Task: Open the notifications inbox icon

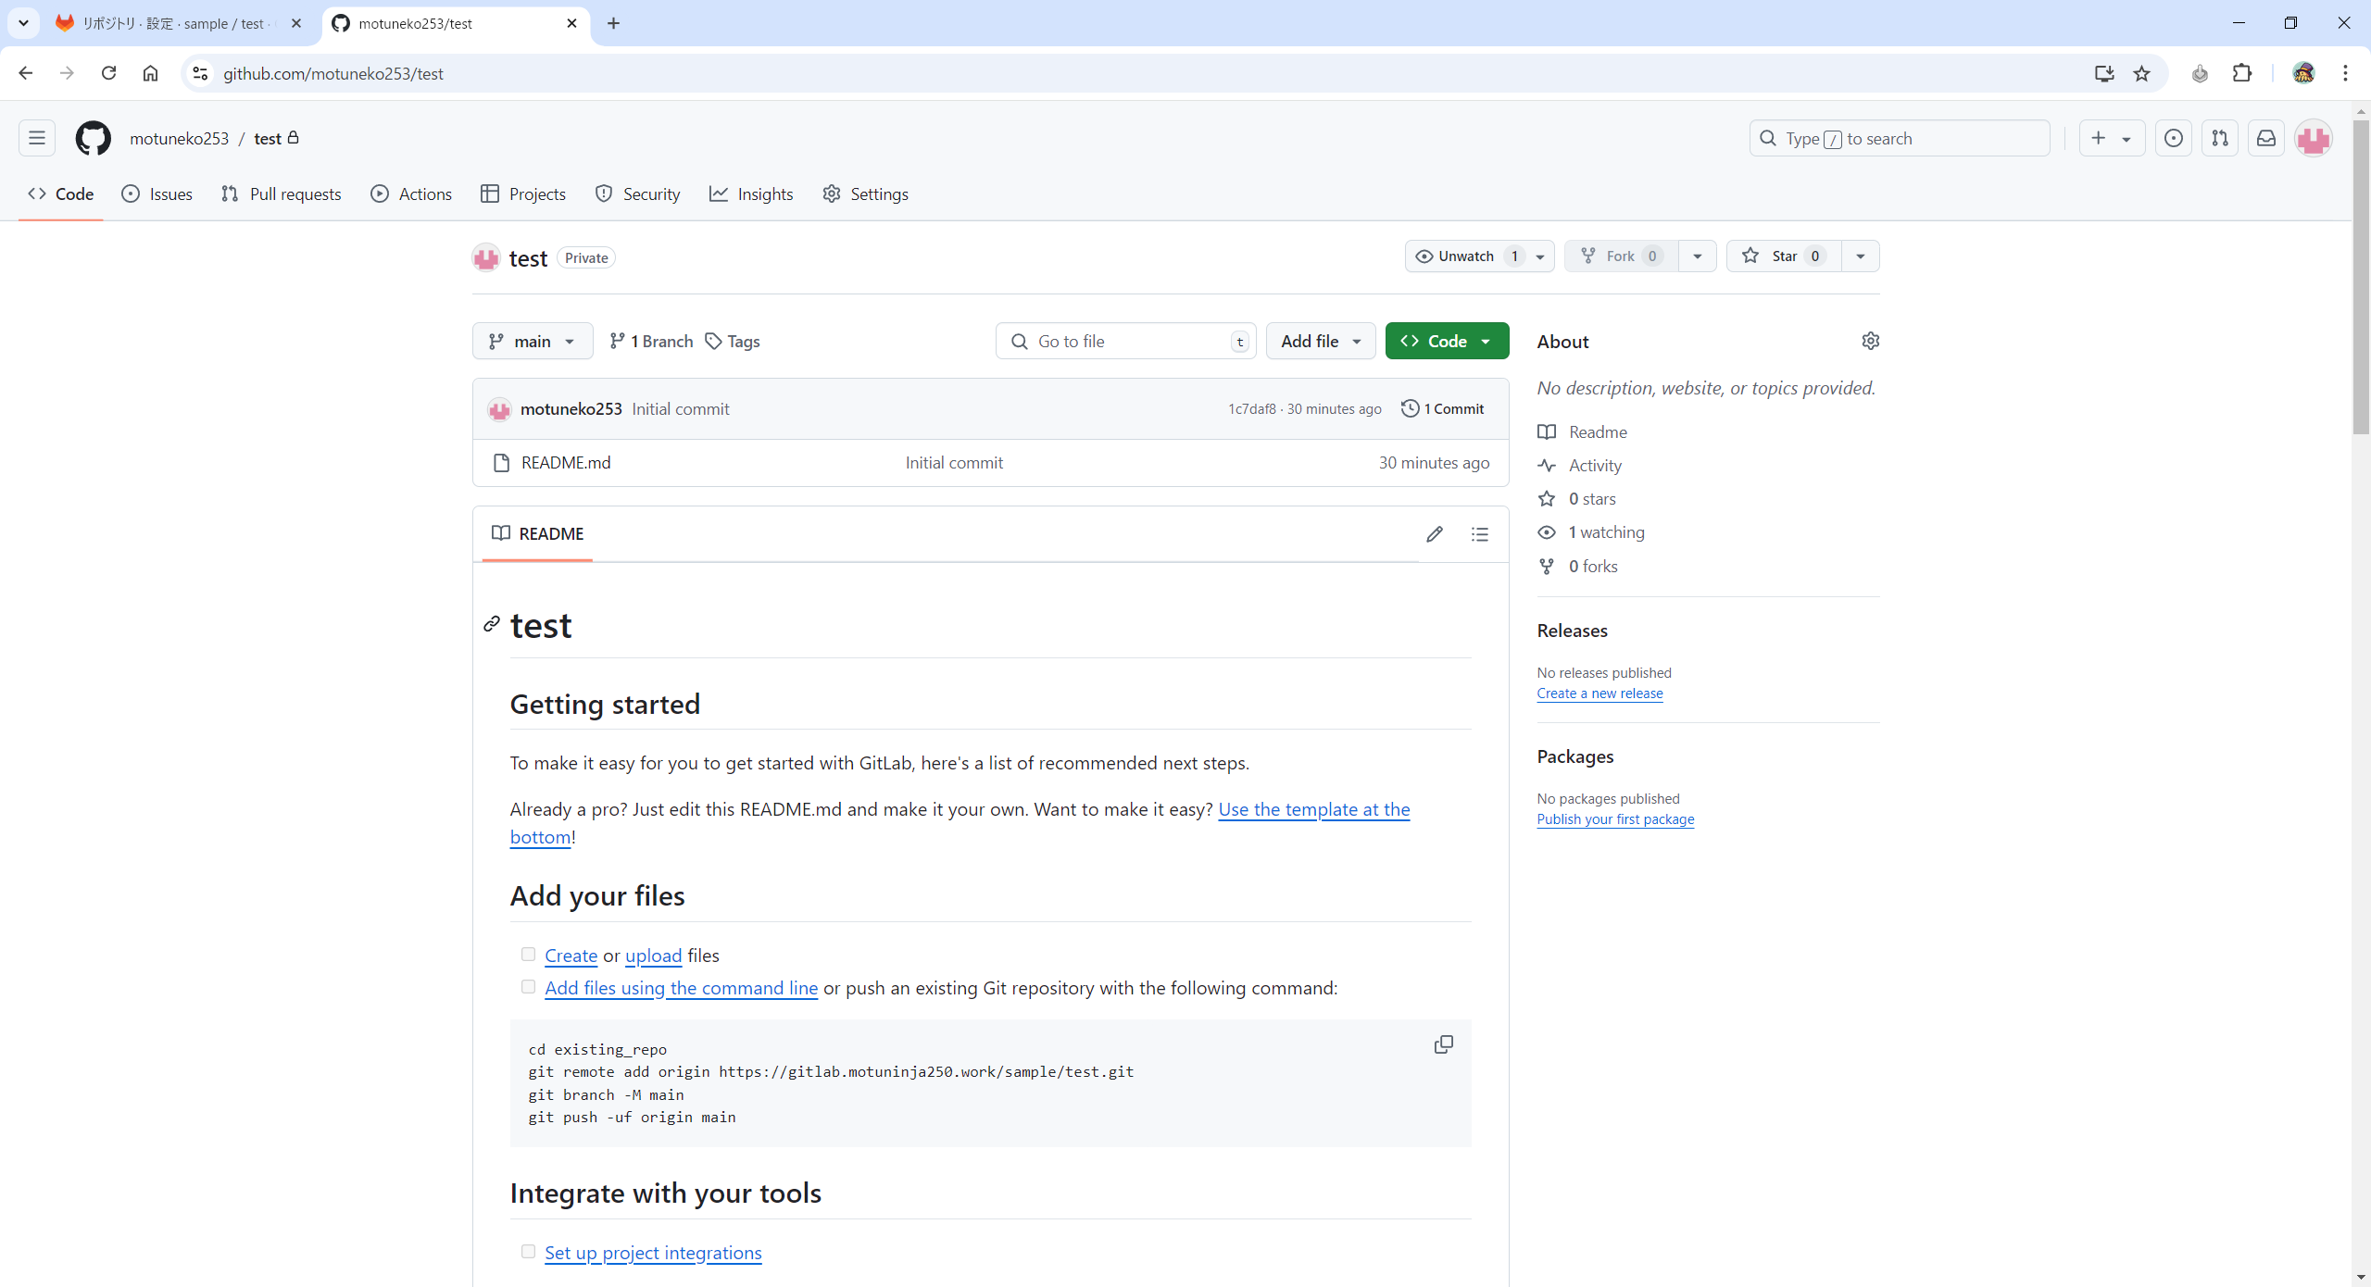Action: [x=2265, y=138]
